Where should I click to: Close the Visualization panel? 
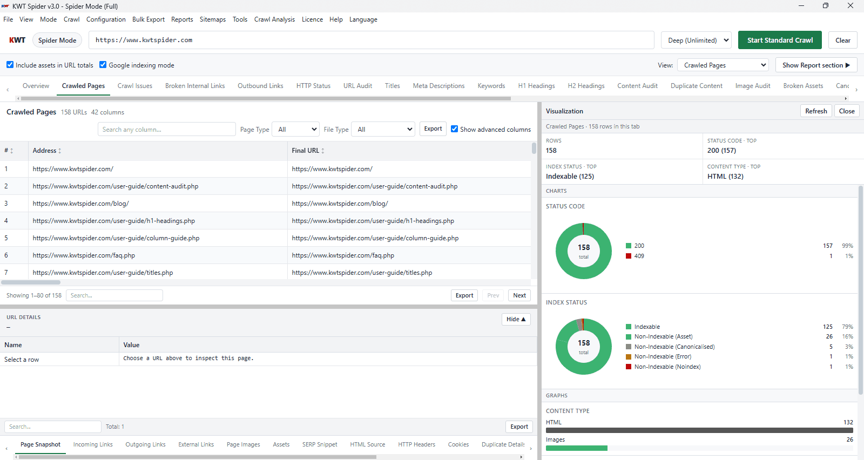pos(847,111)
